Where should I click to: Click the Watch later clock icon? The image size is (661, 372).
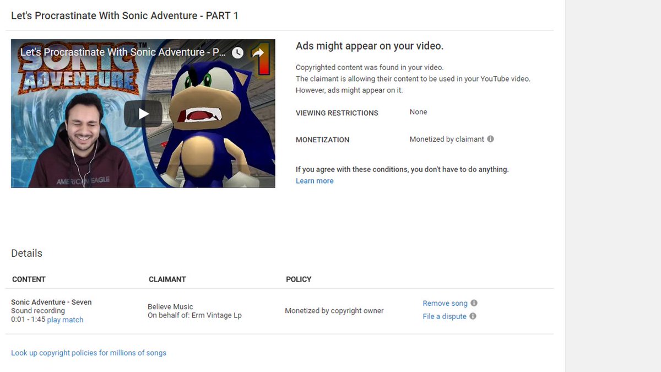[x=237, y=53]
